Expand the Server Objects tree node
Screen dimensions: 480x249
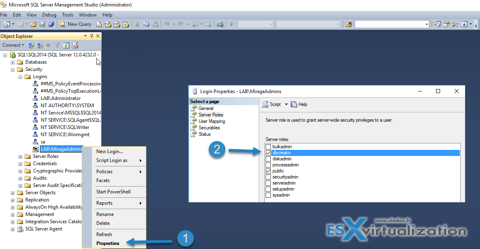12,193
